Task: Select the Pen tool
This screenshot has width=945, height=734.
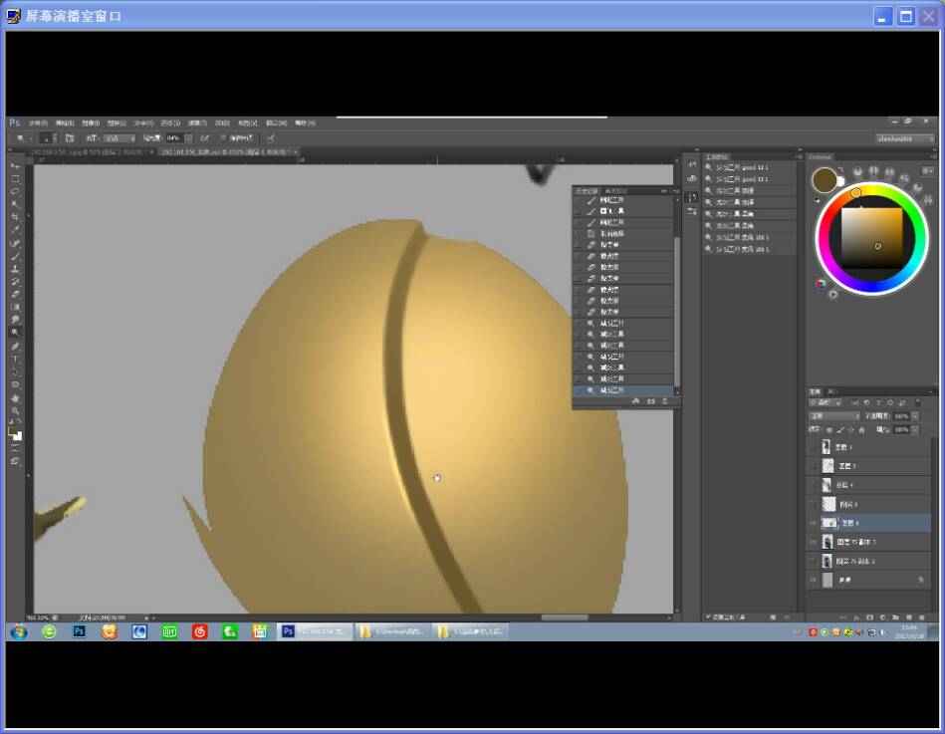Action: pyautogui.click(x=16, y=346)
